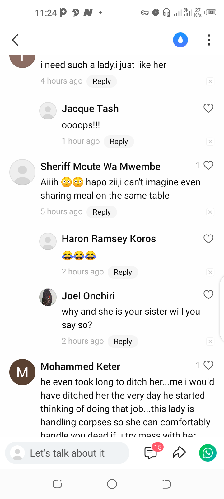
Task: Toggle heart on Sheriff Mcute Wa Mwembe's comment
Action: point(208,165)
